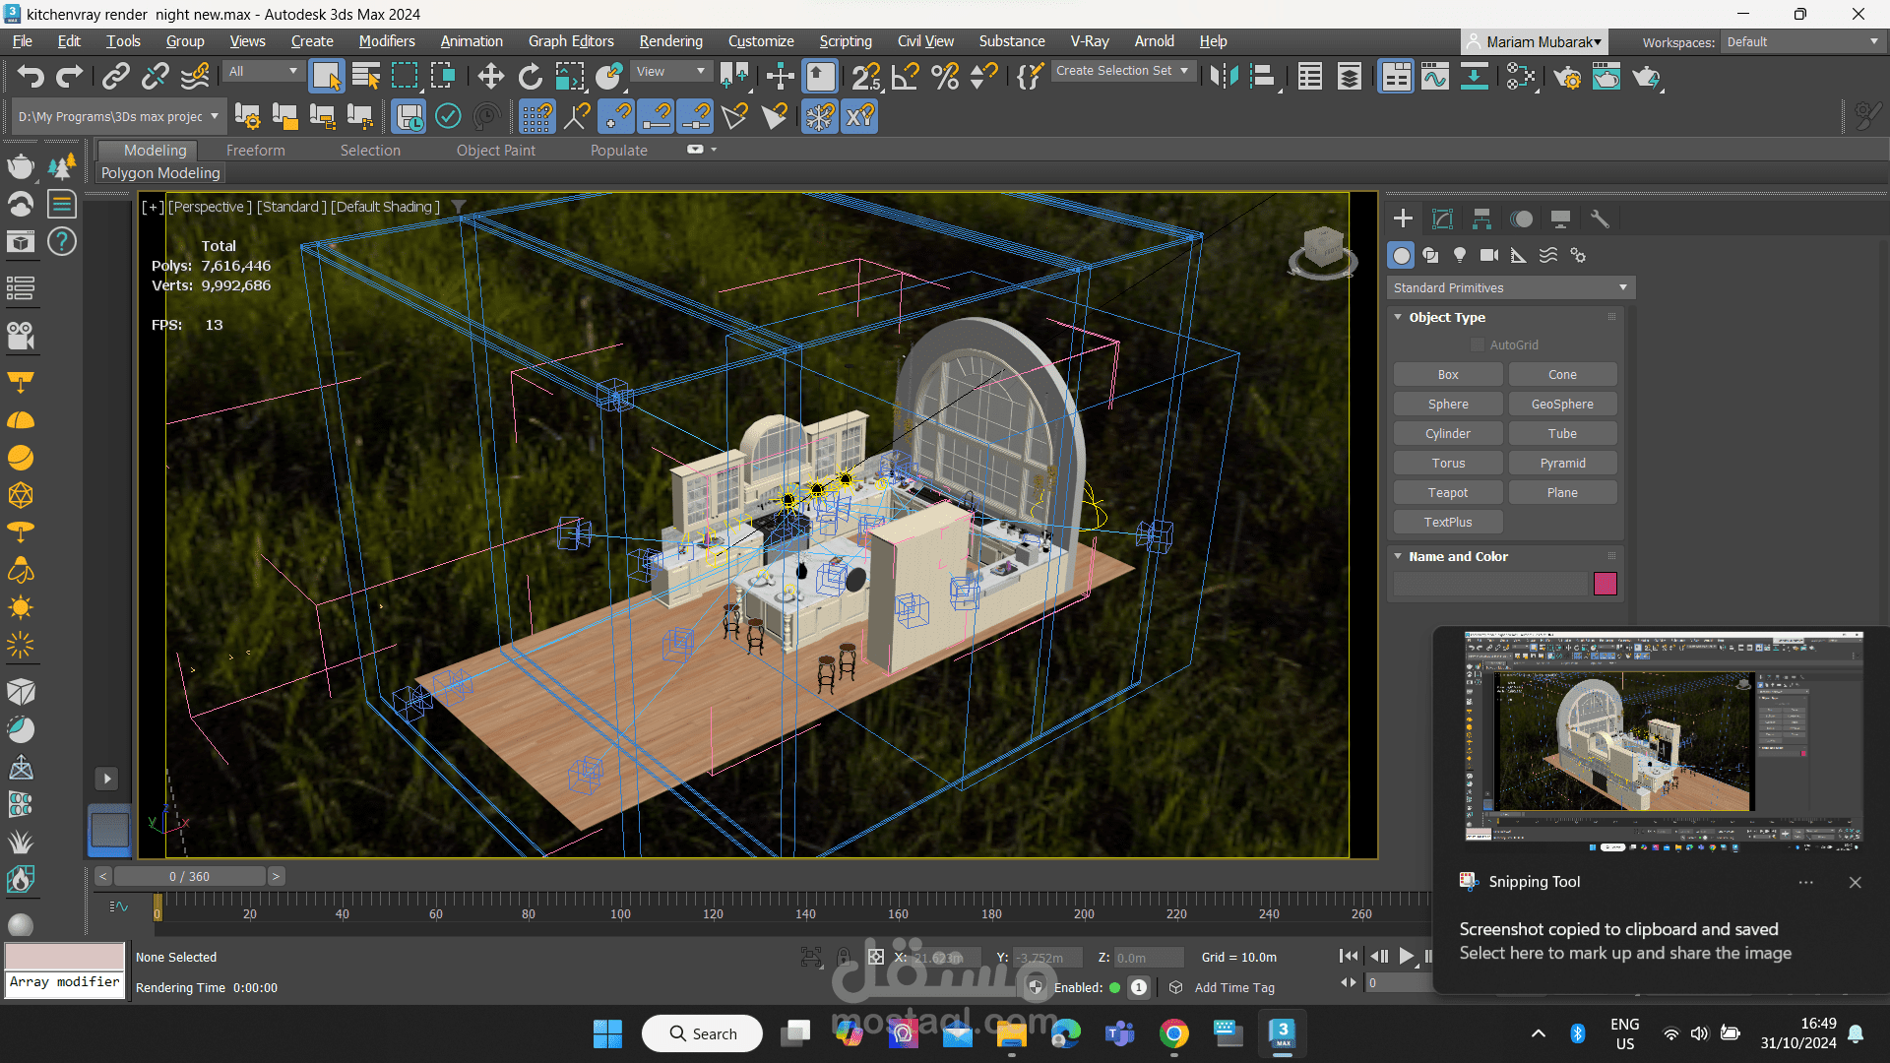The width and height of the screenshot is (1890, 1063).
Task: Click the GeoSphere primitive button
Action: [1561, 404]
